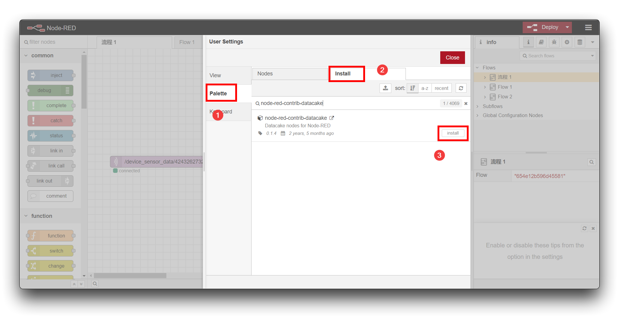The height and width of the screenshot is (318, 619).
Task: Open the Deploy options dropdown arrow
Action: (x=567, y=27)
